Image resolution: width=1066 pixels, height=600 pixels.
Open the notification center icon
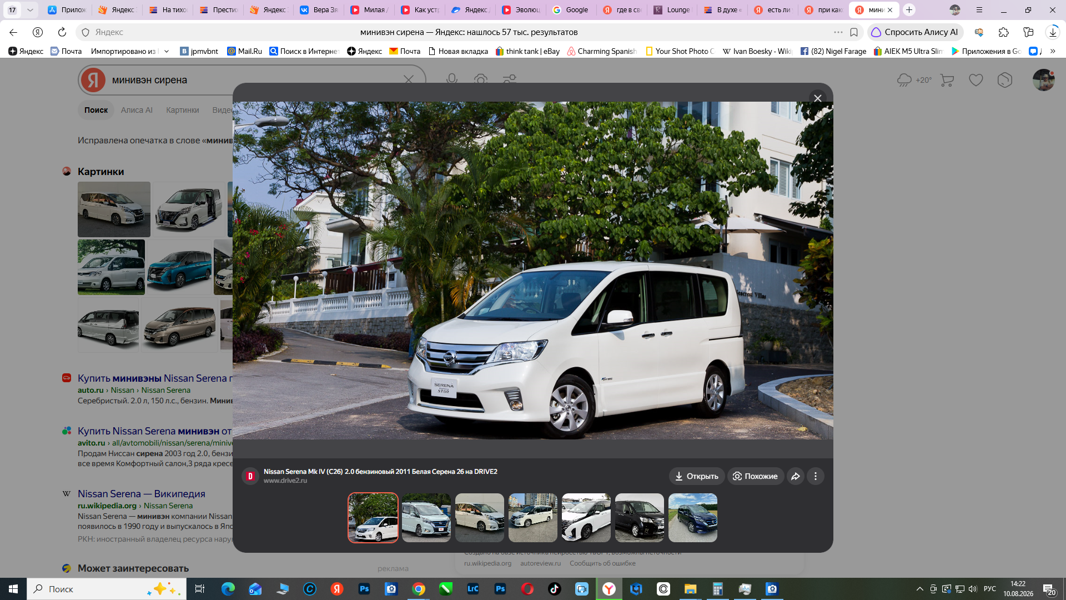click(x=1049, y=589)
